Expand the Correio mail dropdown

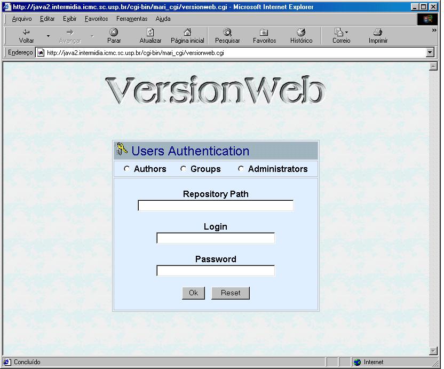[347, 33]
